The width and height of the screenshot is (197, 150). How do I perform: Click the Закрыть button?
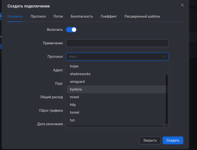[x=150, y=141]
